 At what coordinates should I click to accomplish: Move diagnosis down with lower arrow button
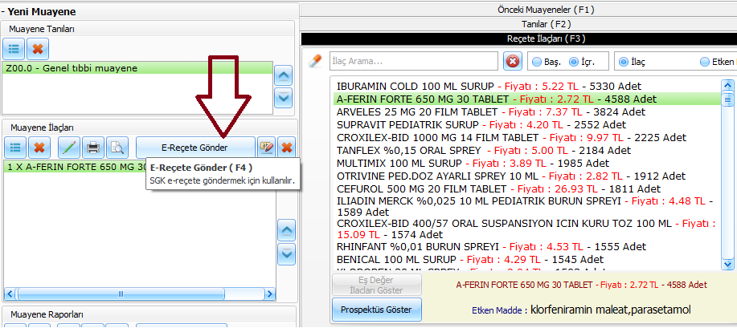pos(283,99)
